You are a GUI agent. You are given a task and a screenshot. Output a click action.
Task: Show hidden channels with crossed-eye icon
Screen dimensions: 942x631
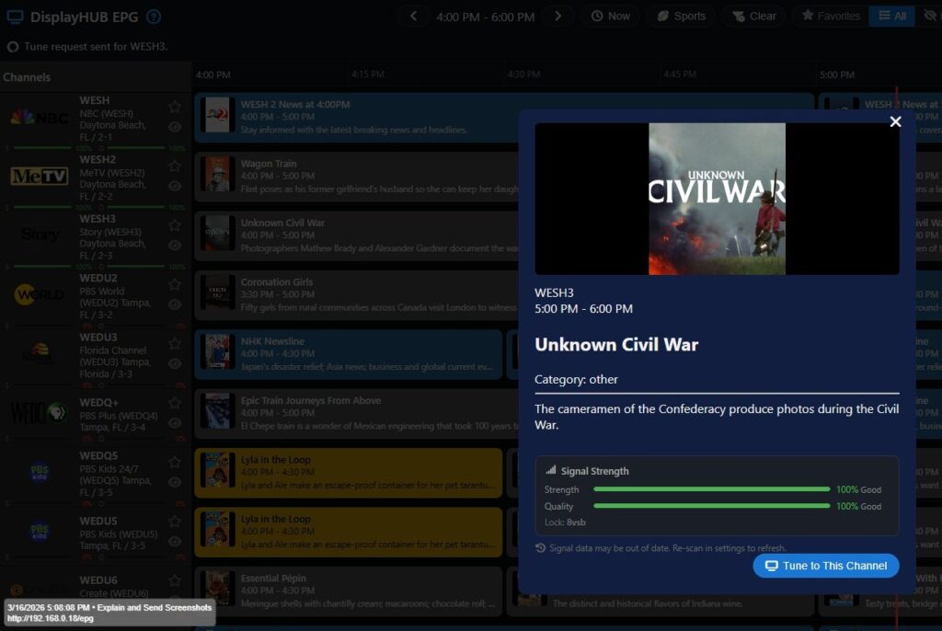(930, 17)
